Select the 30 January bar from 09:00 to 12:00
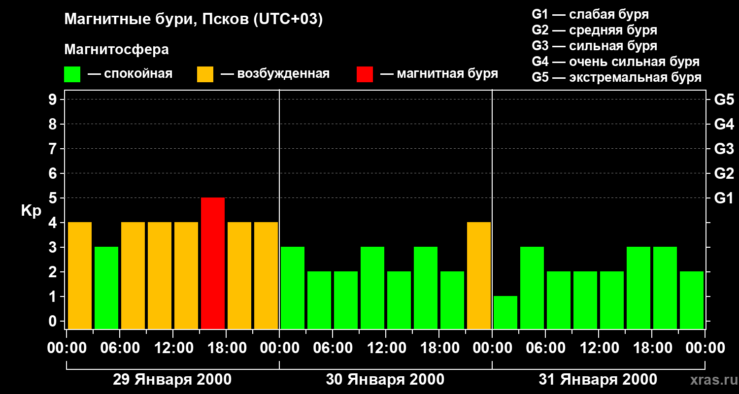Viewport: 739px width, 394px height. (x=372, y=288)
